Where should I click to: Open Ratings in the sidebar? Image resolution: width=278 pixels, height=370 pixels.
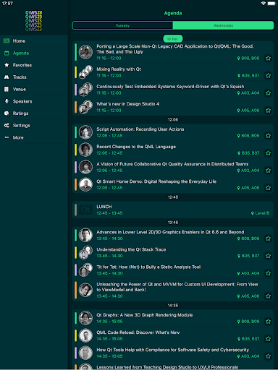34,113
